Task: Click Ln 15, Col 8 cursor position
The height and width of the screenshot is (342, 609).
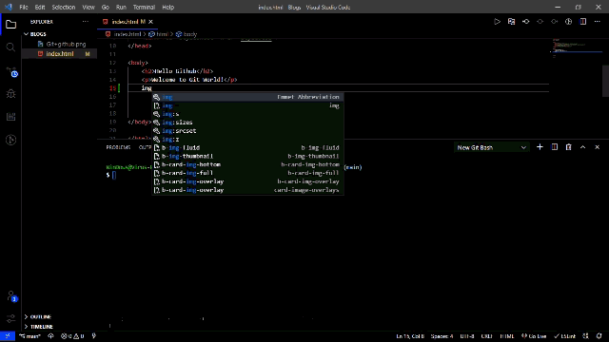Action: click(410, 336)
